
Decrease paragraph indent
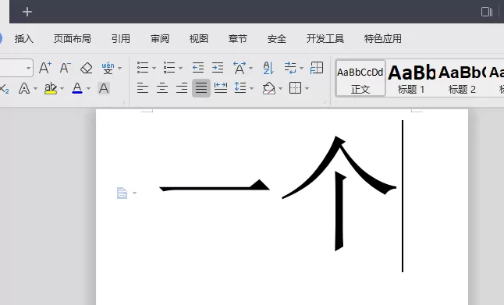coord(198,68)
